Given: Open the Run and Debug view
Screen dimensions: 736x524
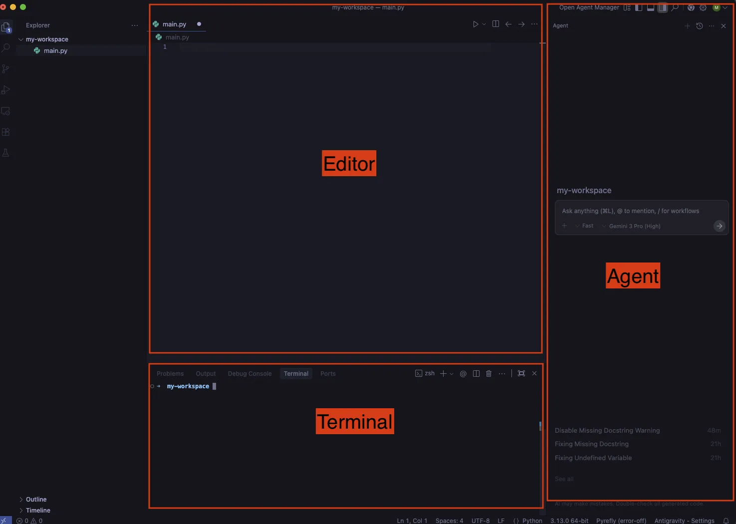Looking at the screenshot, I should 6,90.
